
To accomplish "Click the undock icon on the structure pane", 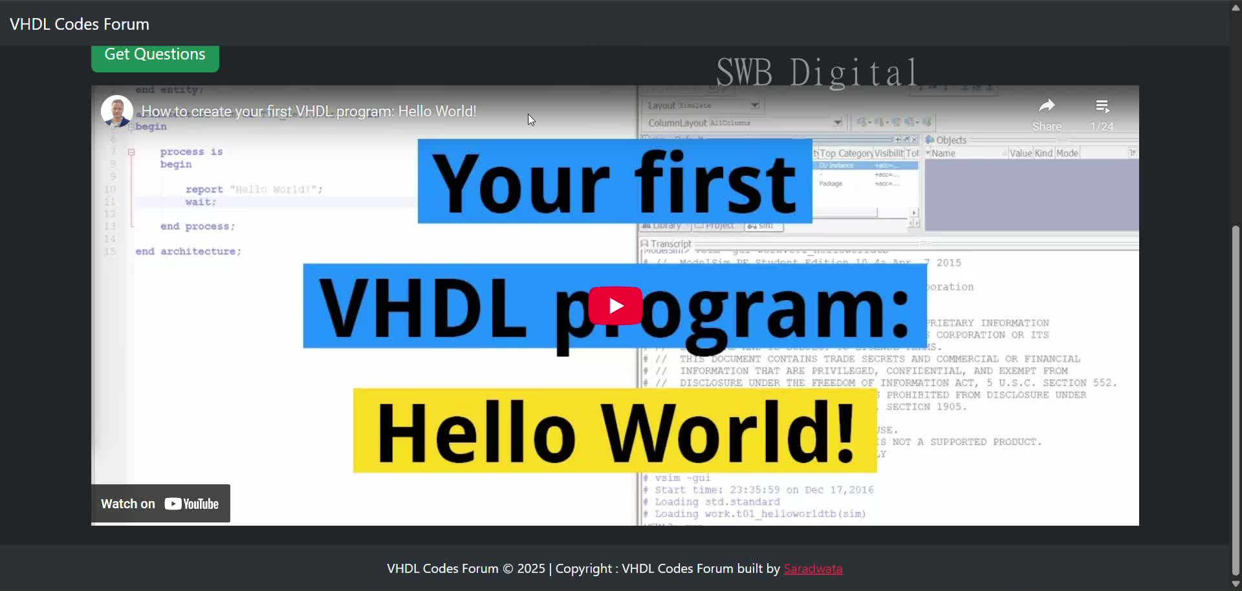I will click(x=906, y=140).
